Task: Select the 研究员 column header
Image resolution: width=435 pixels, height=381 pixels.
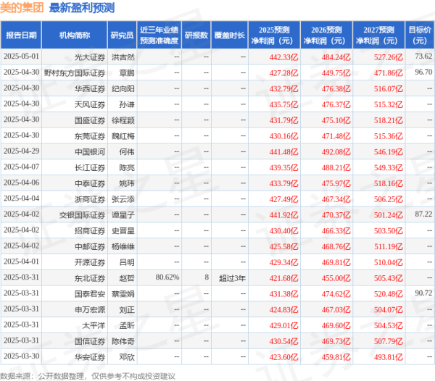Action: tap(121, 35)
